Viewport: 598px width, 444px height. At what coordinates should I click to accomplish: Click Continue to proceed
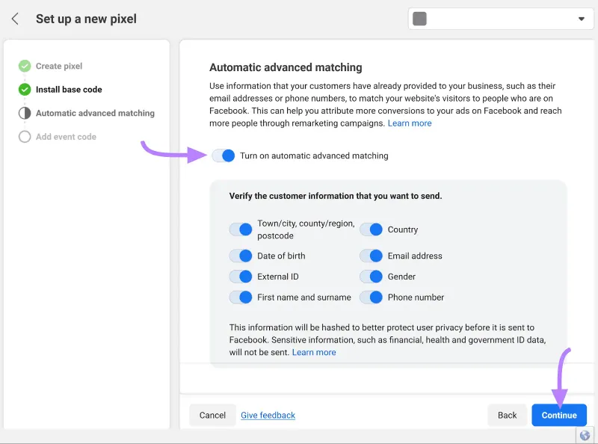[558, 415]
